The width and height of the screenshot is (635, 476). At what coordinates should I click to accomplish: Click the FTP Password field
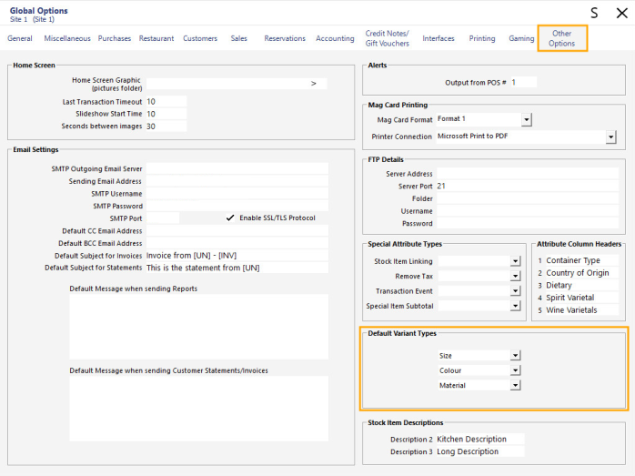528,223
